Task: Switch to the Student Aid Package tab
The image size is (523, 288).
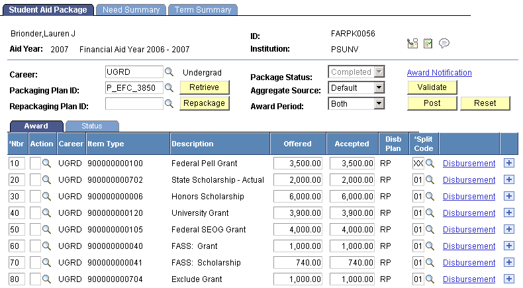Action: (48, 10)
